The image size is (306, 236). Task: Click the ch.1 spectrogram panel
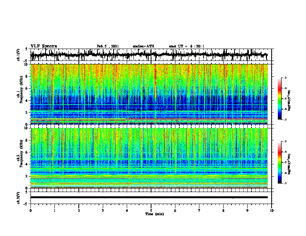point(149,94)
